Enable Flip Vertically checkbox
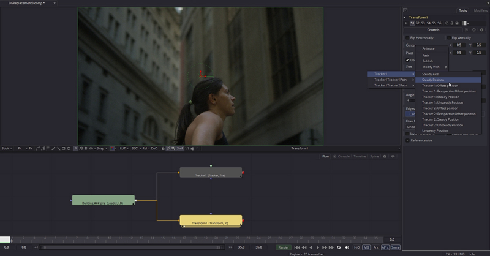 pyautogui.click(x=449, y=37)
